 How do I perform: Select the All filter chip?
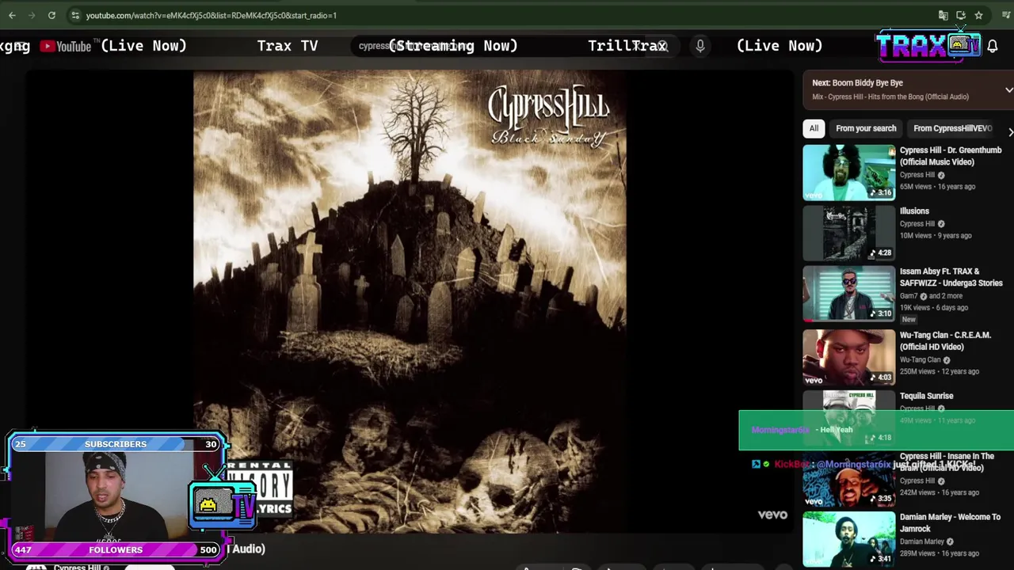[x=814, y=128]
